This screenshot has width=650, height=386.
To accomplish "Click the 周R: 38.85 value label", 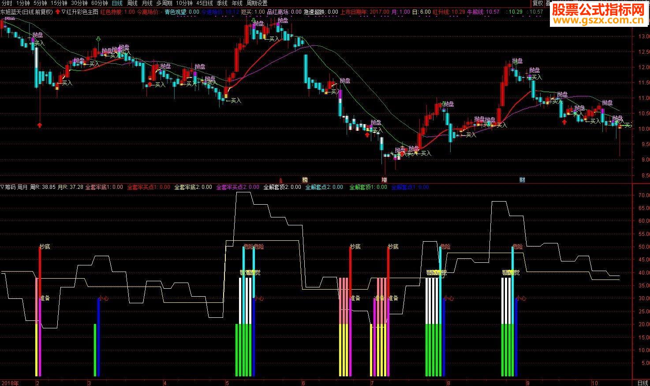I will pyautogui.click(x=42, y=187).
